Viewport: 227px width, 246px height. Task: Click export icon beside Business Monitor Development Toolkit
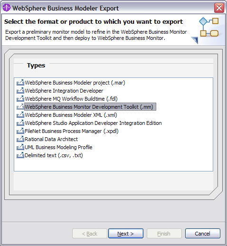20,107
